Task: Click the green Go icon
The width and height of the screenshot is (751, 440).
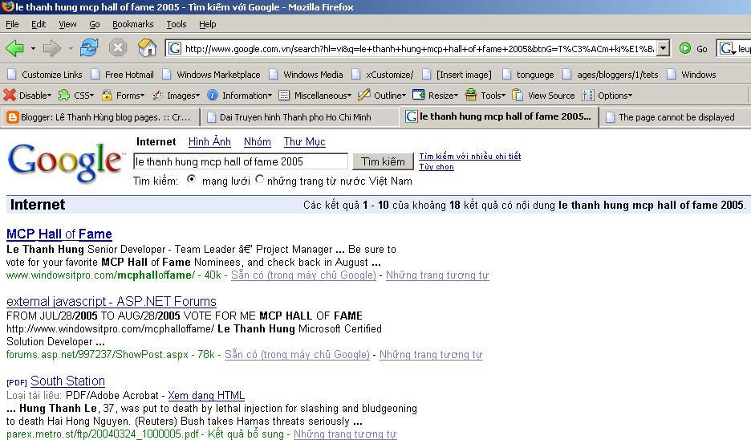Action: 685,48
